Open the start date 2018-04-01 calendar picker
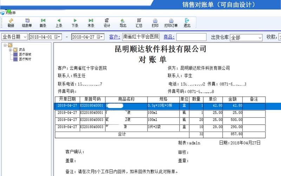 click(58, 37)
